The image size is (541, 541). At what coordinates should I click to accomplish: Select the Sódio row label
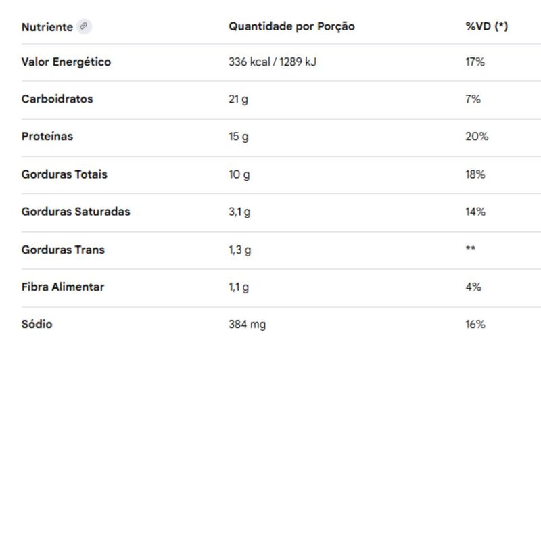click(37, 324)
